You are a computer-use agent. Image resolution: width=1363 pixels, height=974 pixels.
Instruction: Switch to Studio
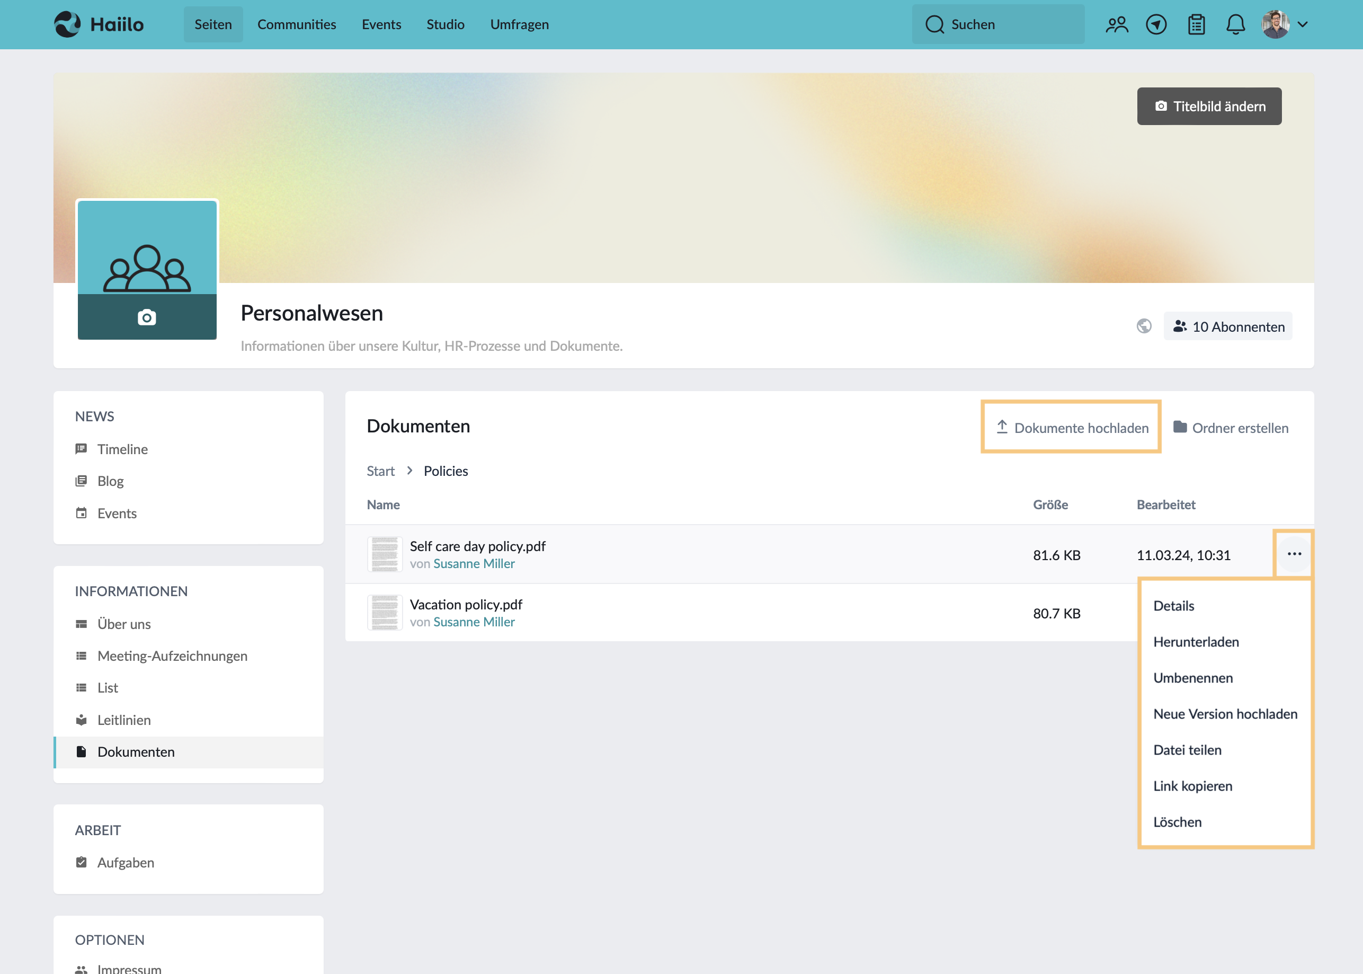(446, 24)
